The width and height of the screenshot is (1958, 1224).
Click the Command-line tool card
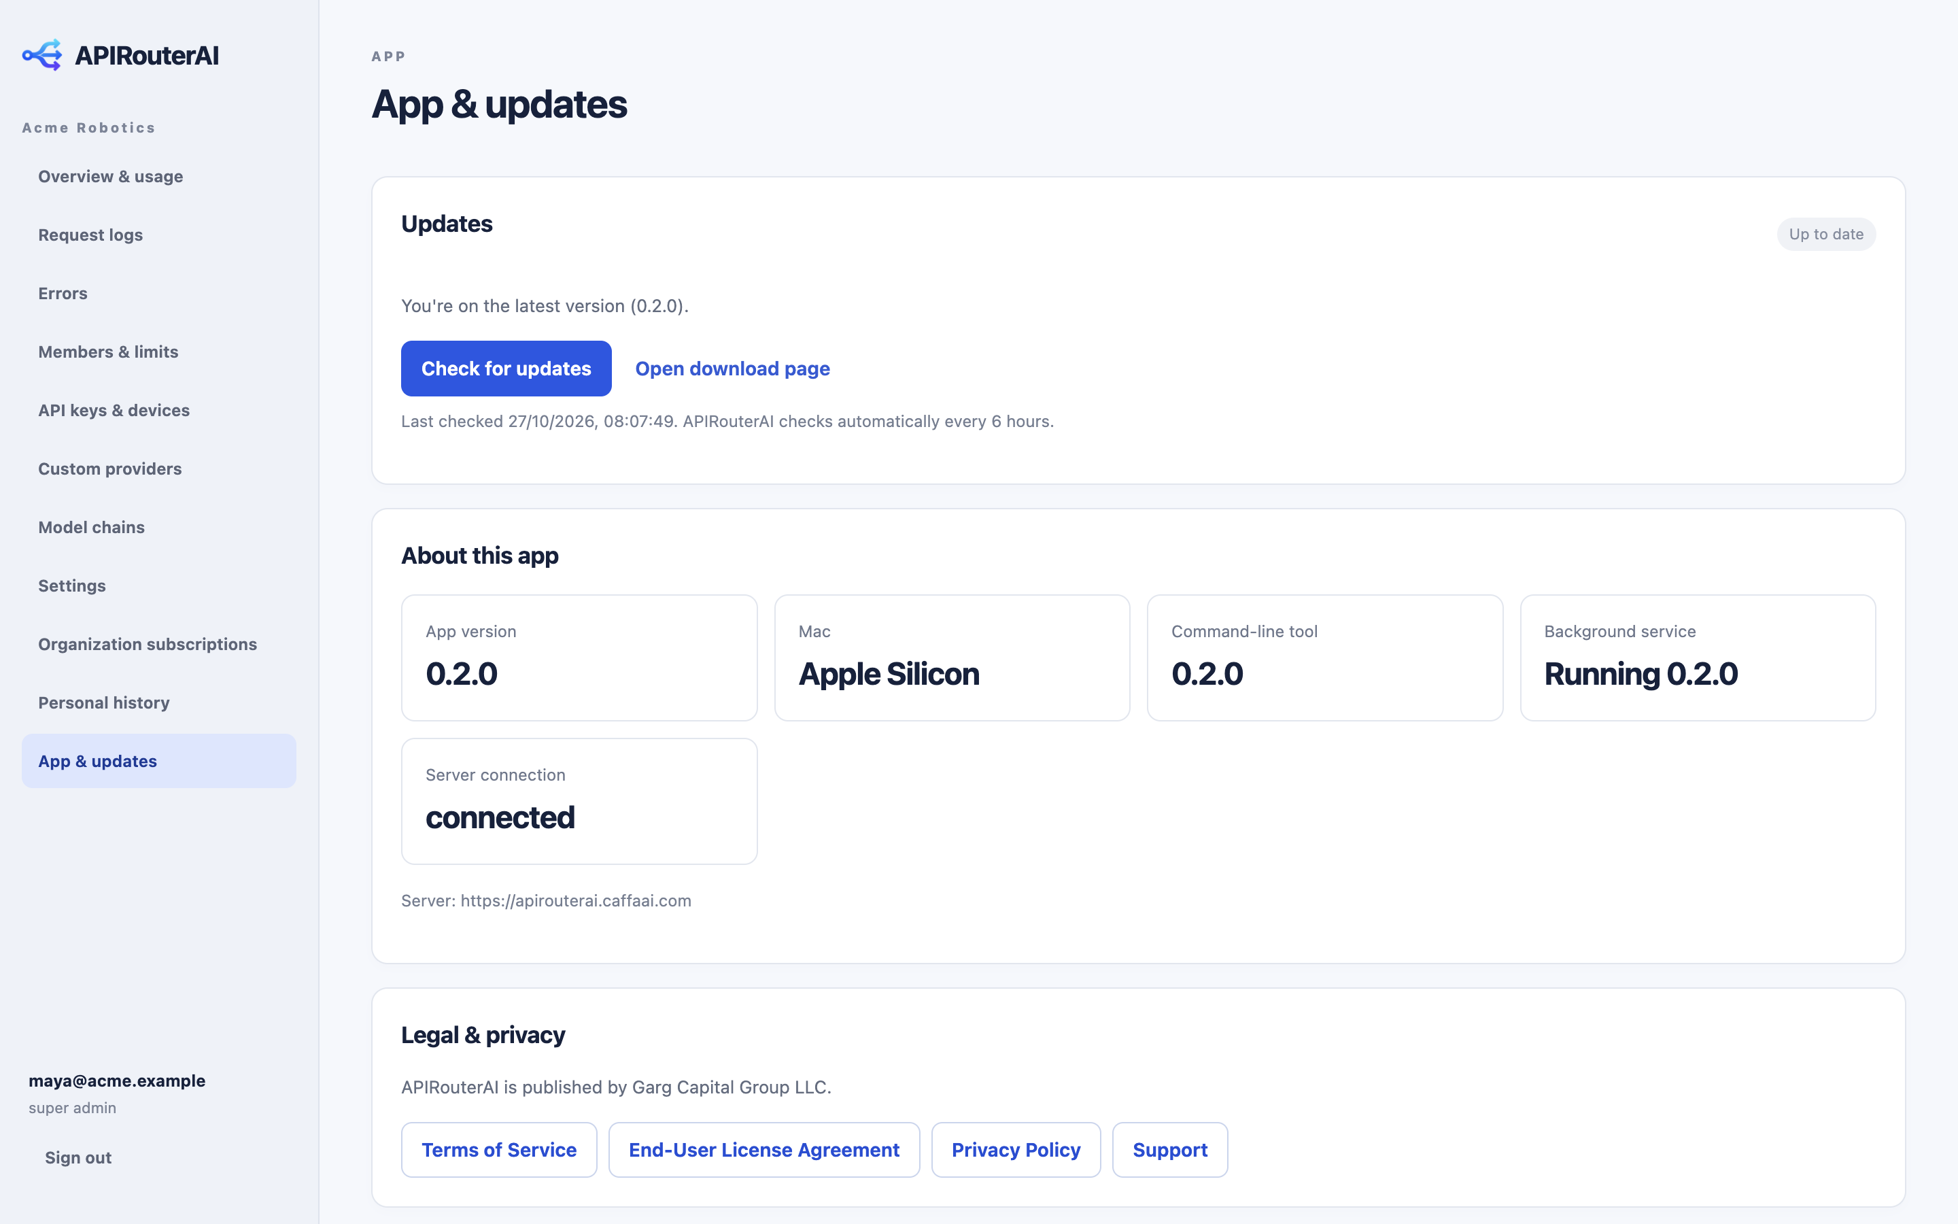1325,658
